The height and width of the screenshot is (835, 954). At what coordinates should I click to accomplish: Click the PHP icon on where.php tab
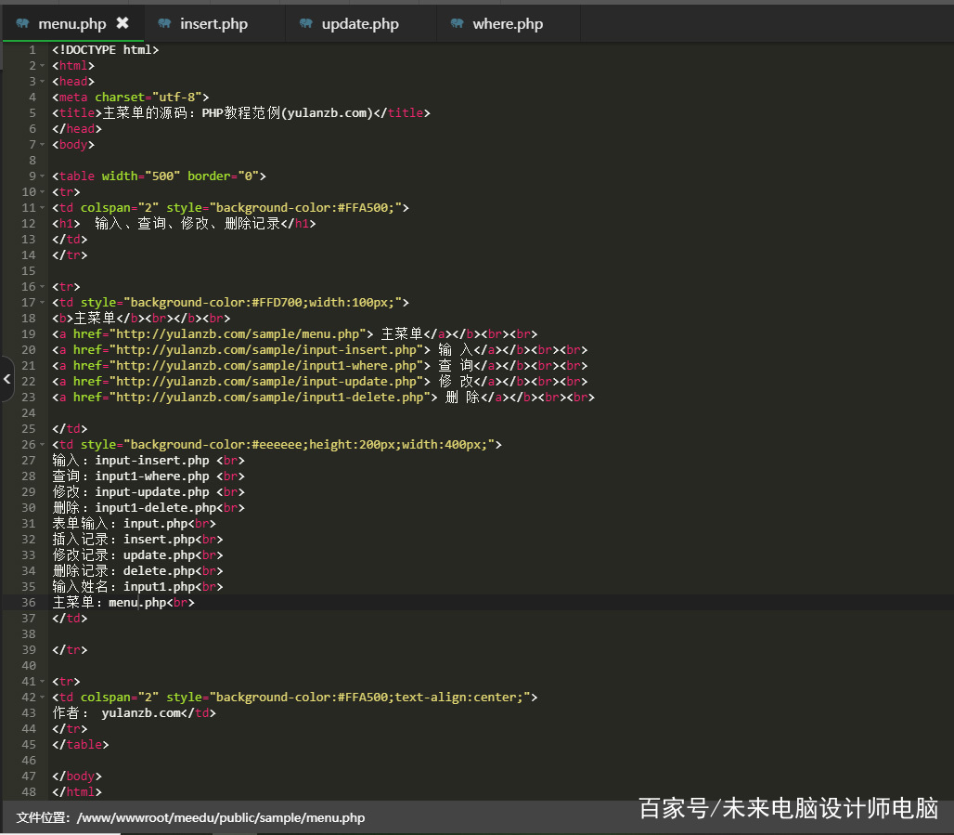(x=457, y=23)
